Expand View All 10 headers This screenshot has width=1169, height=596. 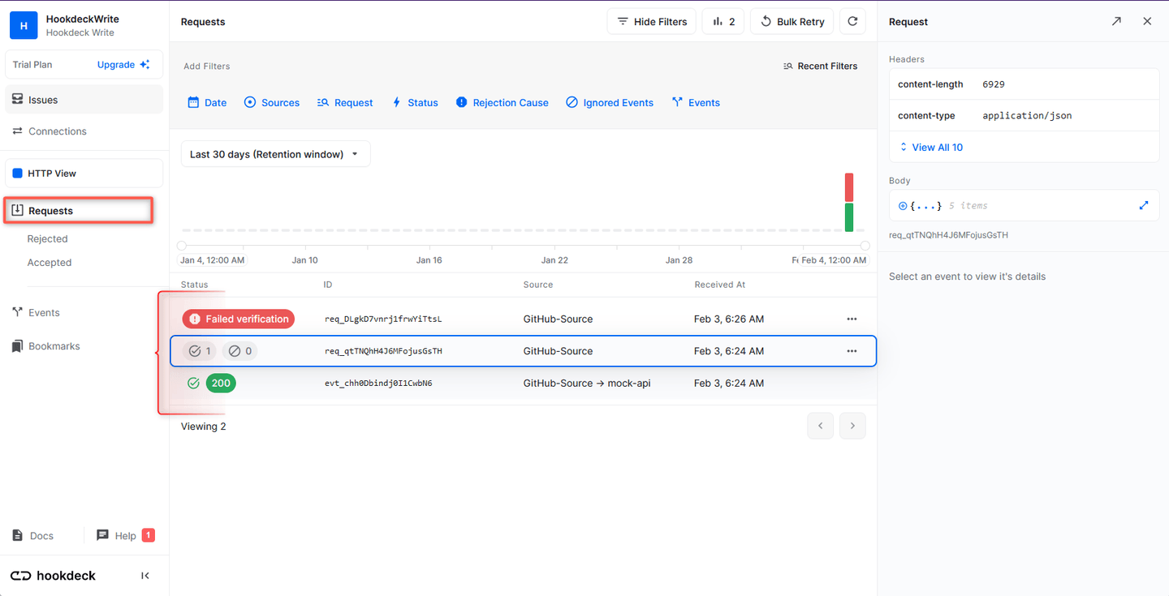pos(930,147)
